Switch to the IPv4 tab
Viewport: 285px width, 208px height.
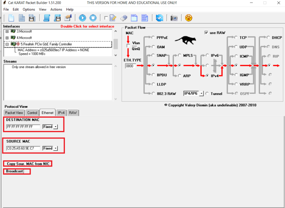[61, 113]
